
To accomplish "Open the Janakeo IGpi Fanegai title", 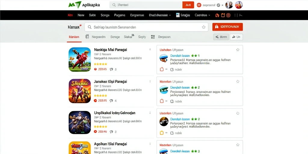I will pos(111,81).
